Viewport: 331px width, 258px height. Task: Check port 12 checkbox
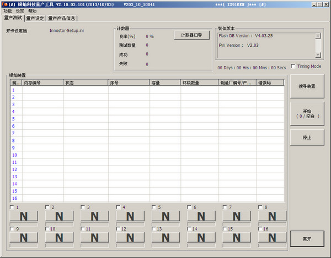coord(119,228)
